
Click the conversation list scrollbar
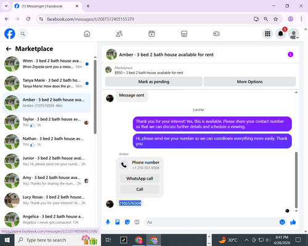[95, 97]
